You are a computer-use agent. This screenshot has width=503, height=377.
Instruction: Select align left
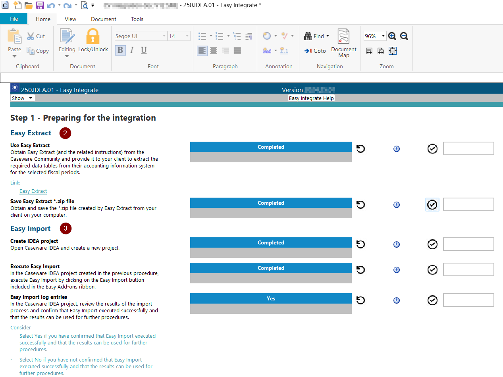pos(202,50)
